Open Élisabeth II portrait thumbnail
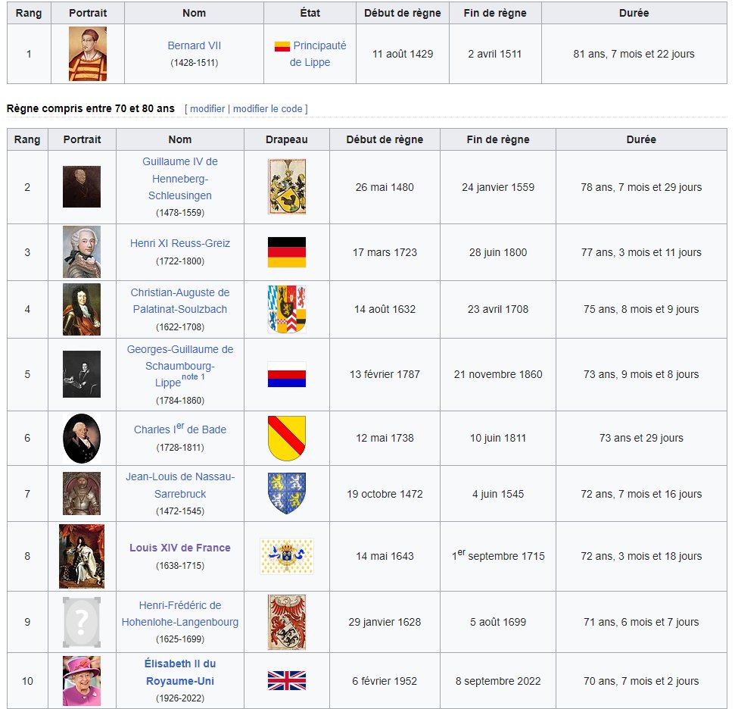 pos(82,681)
